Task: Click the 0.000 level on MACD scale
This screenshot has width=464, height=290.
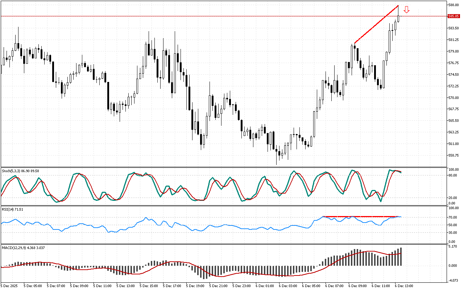Action: tap(453, 265)
